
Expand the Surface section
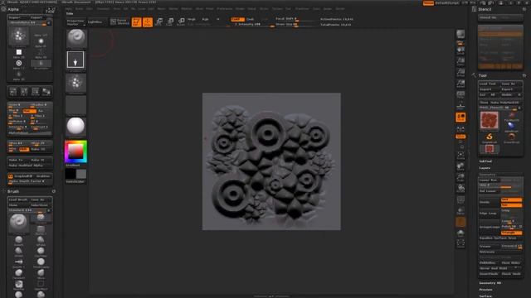pyautogui.click(x=485, y=296)
